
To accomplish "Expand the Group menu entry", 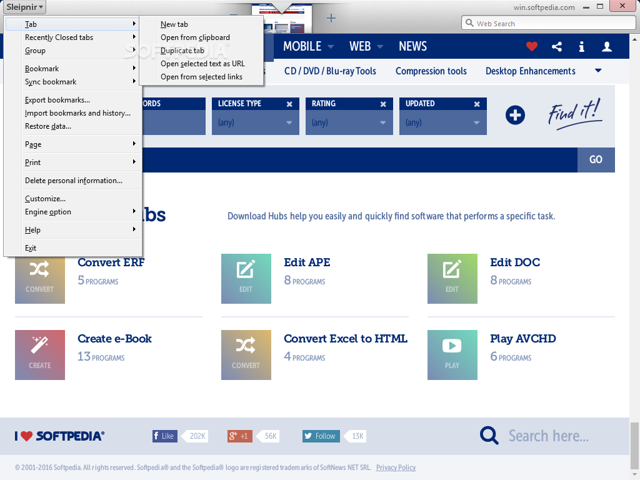I will [72, 51].
